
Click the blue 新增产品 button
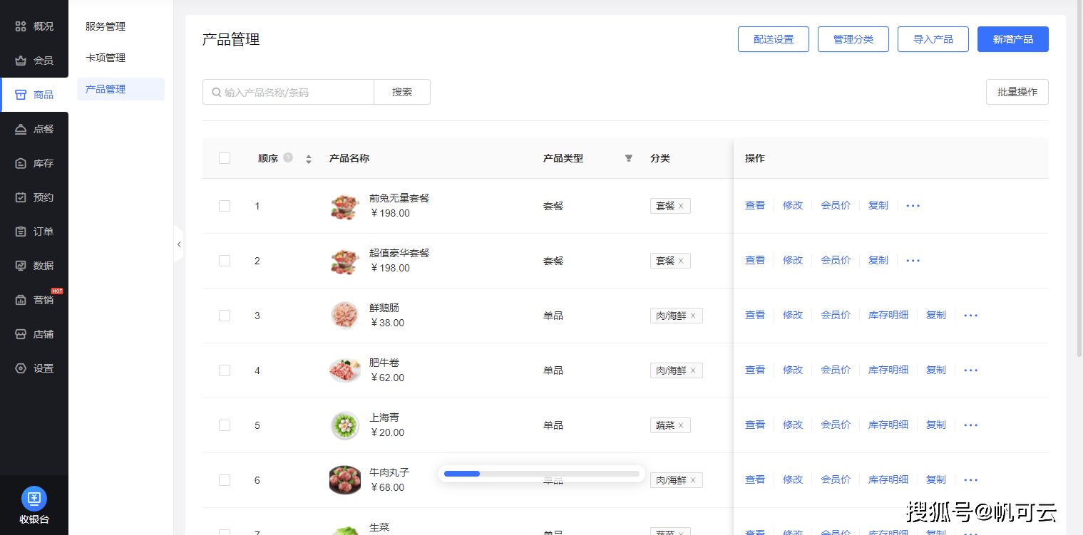click(1013, 39)
